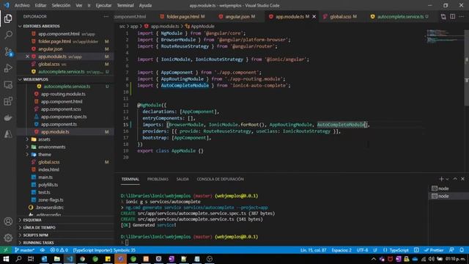Open the Explorer view in activity bar

coord(8,18)
